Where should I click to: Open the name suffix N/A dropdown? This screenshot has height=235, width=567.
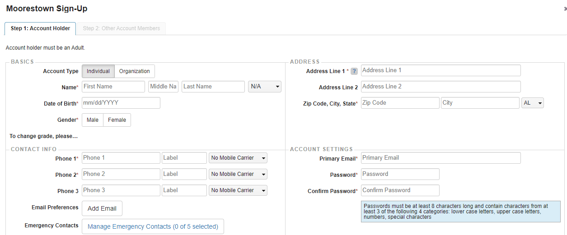(x=265, y=87)
